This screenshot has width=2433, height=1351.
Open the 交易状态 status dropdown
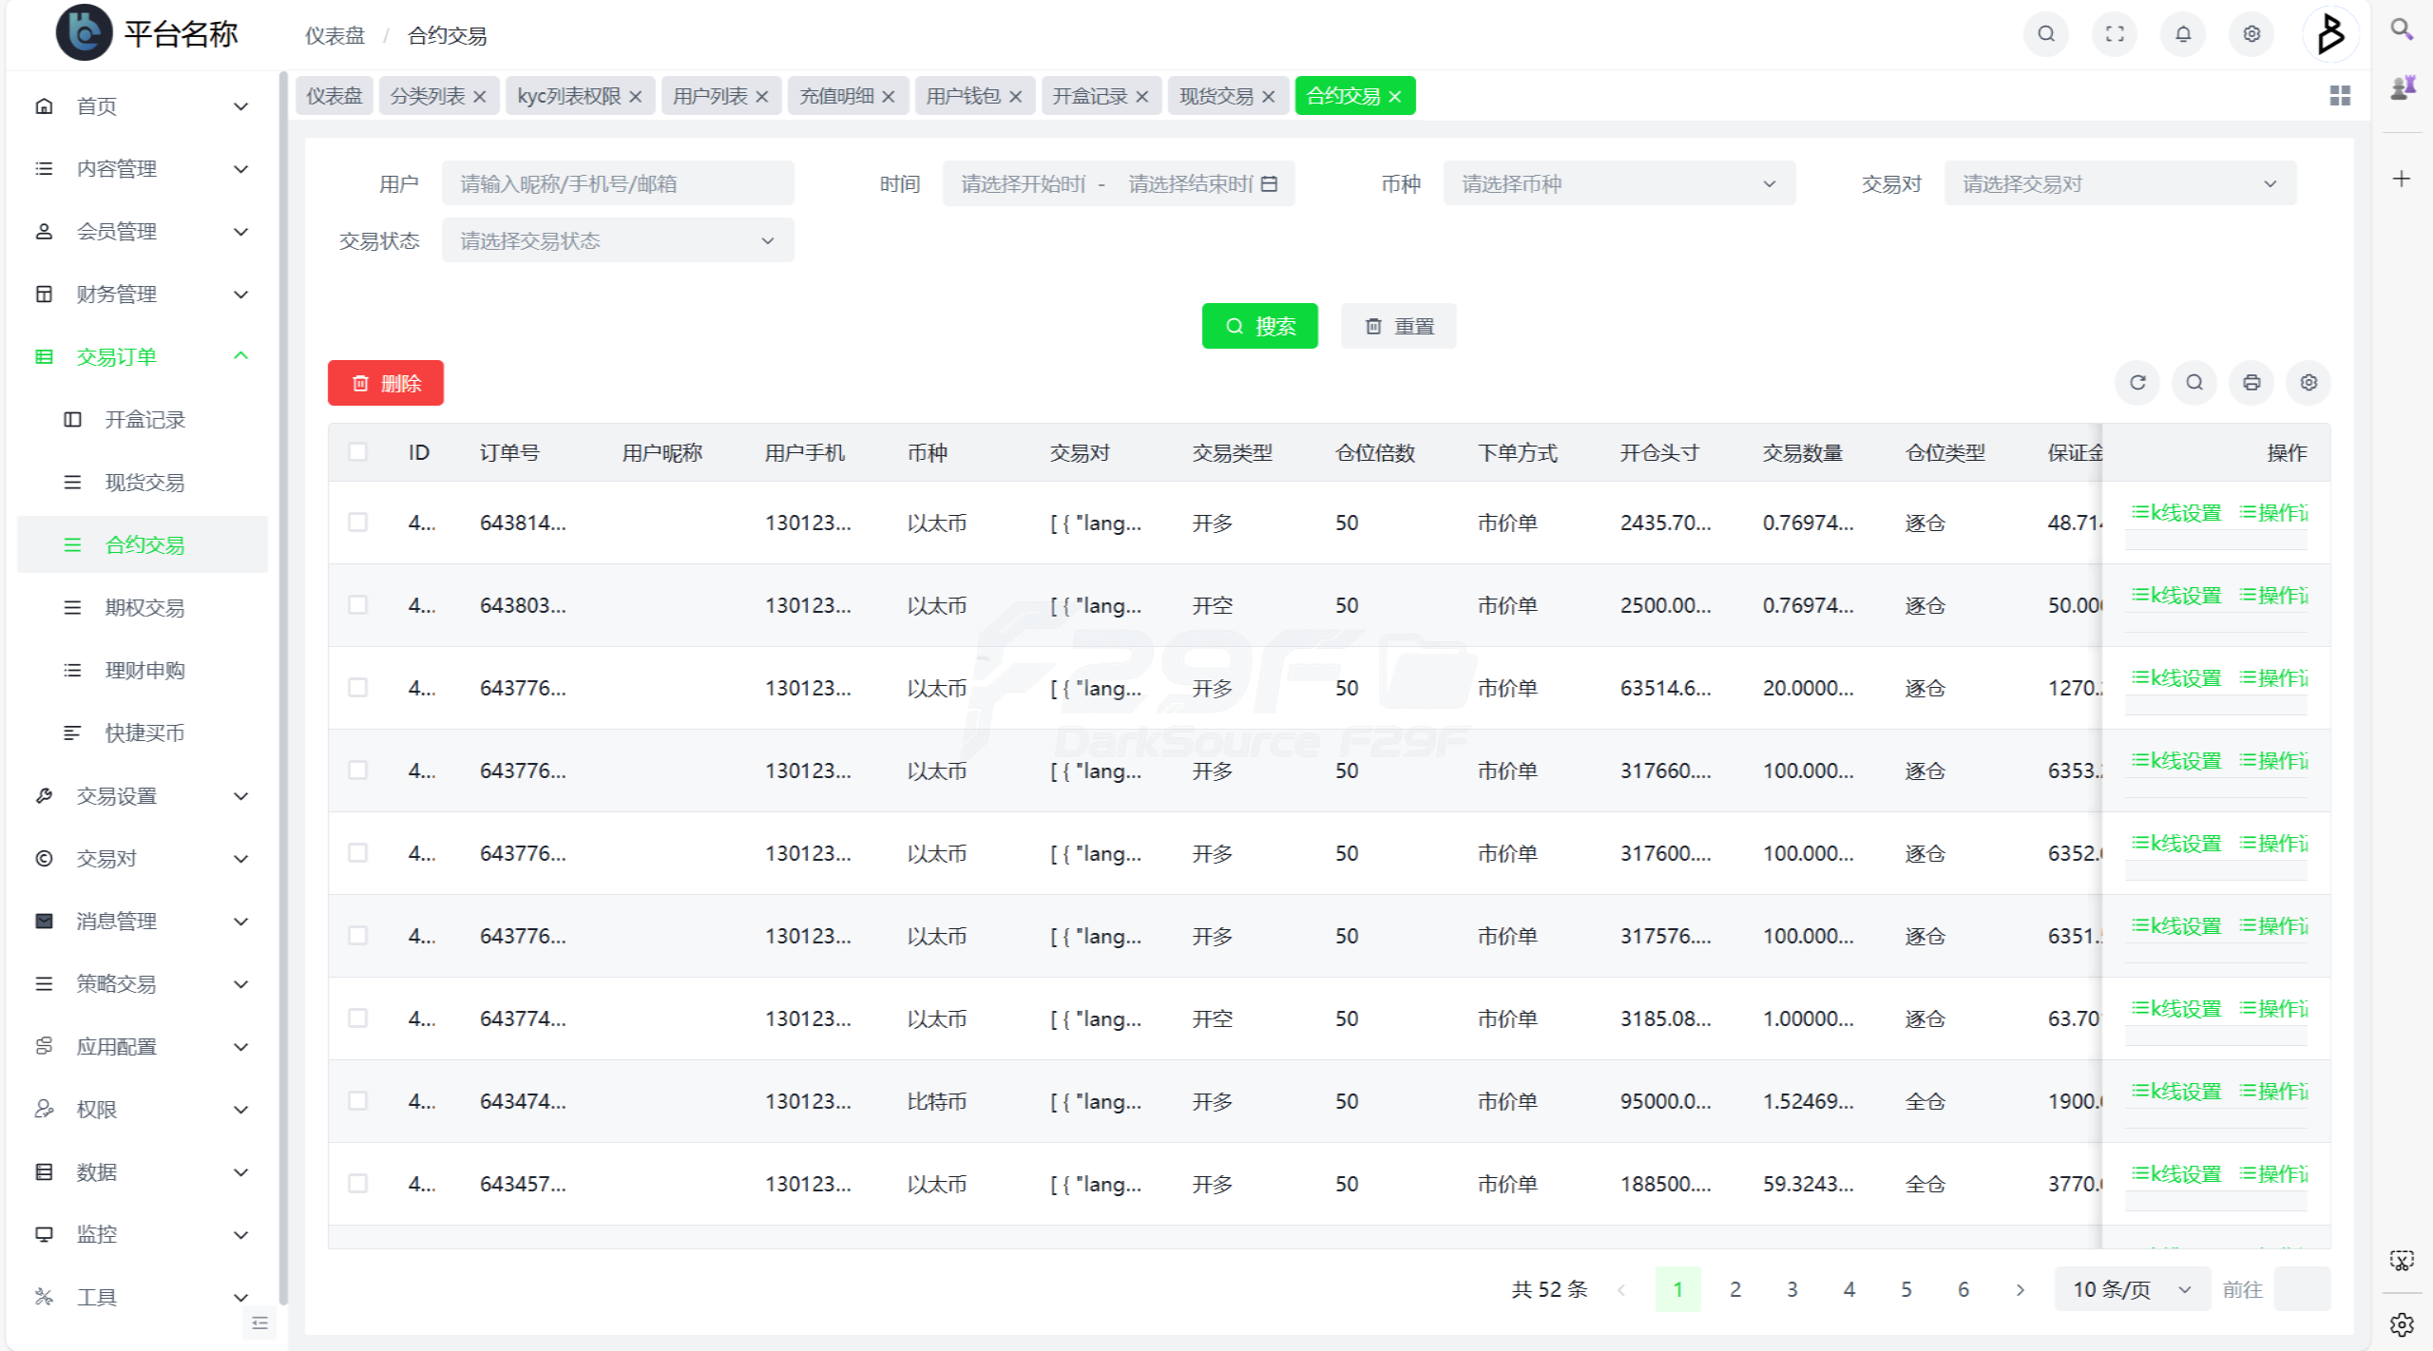617,240
